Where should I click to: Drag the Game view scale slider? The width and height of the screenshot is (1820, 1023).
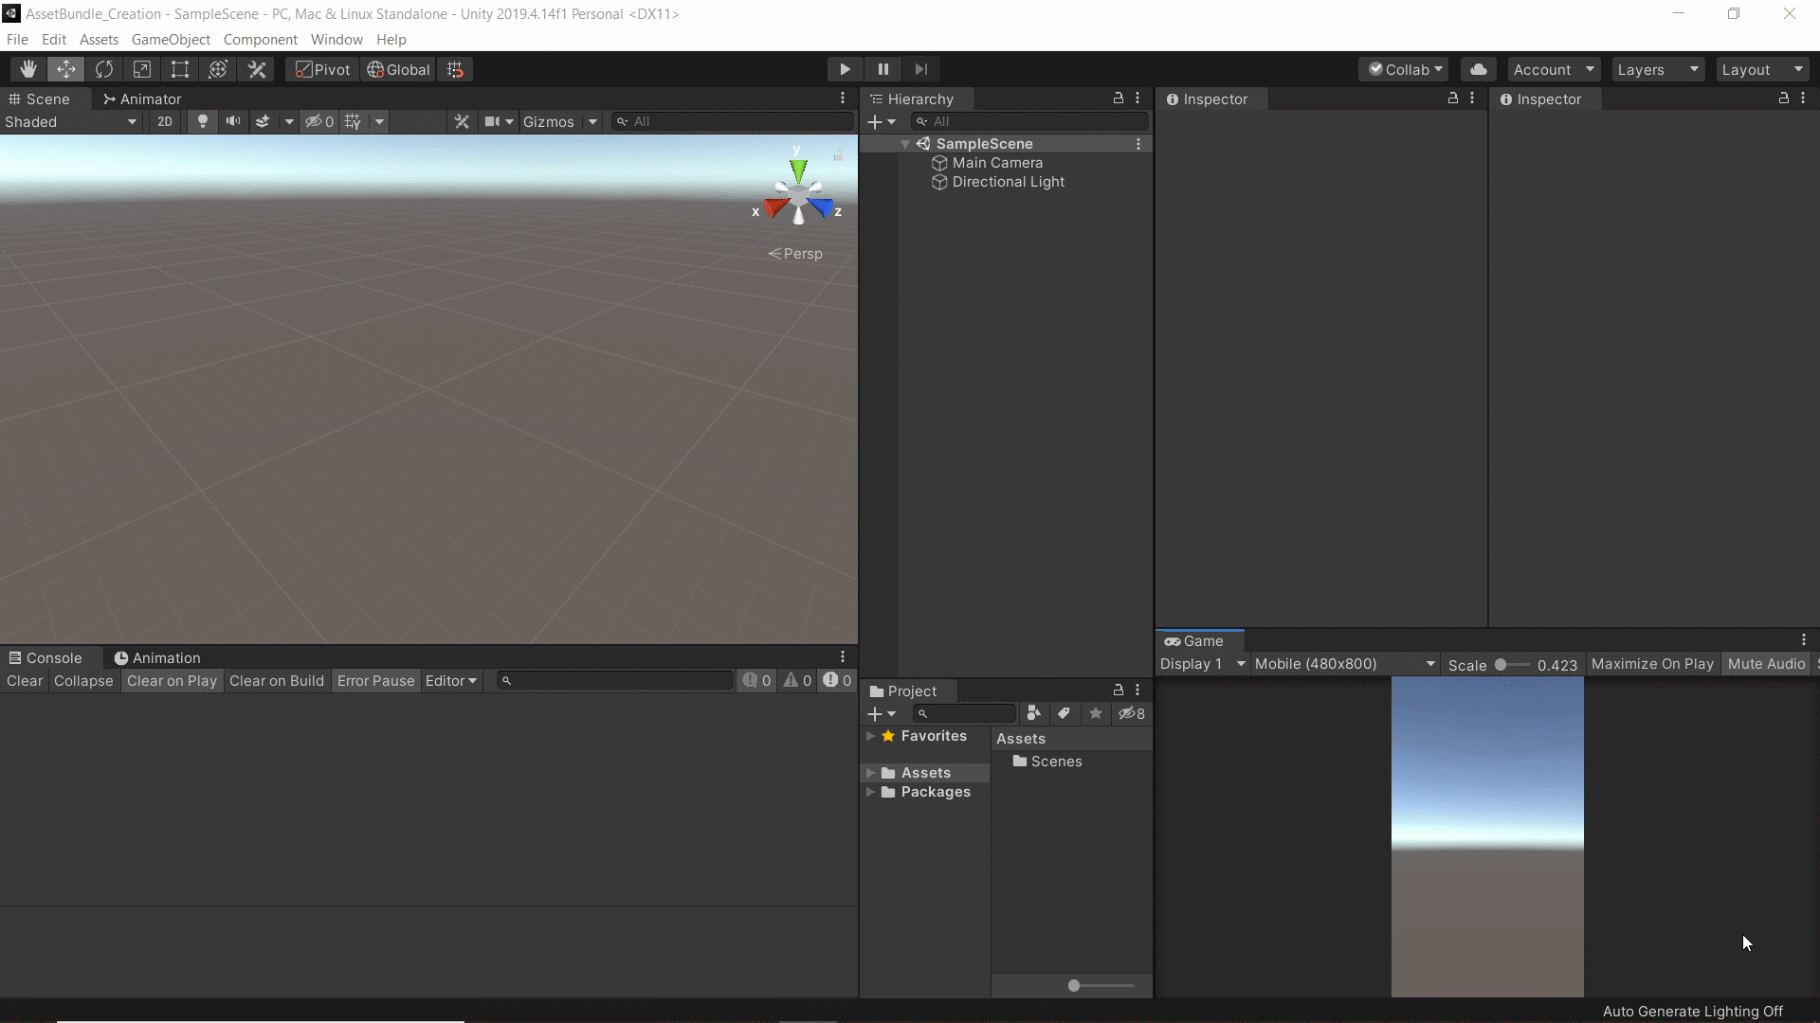point(1500,663)
